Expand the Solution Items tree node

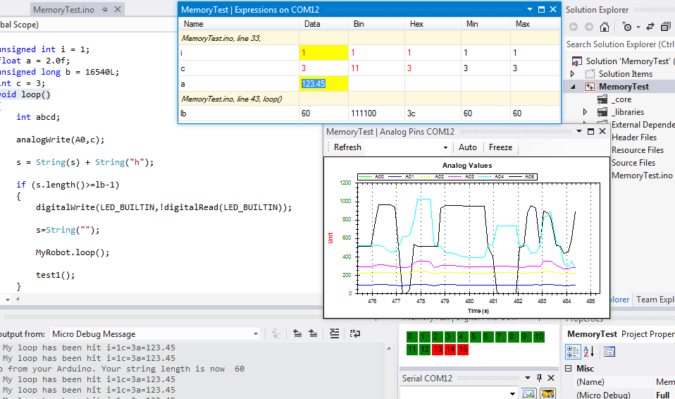coord(572,74)
